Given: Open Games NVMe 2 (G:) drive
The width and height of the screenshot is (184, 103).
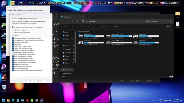Looking at the screenshot, I should click(119, 43).
